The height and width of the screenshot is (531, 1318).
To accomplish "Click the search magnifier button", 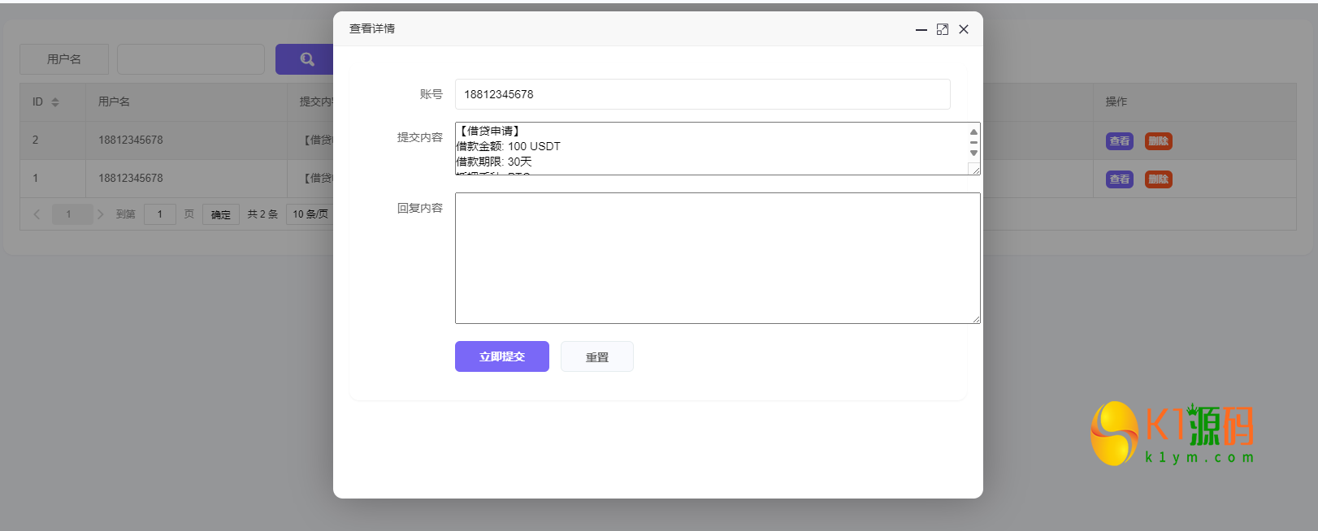I will [306, 59].
